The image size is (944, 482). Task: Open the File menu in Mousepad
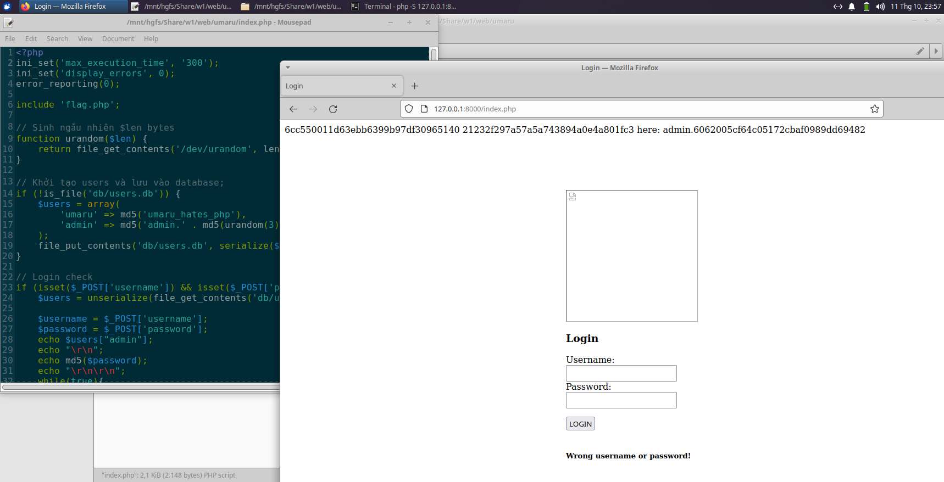pos(10,39)
